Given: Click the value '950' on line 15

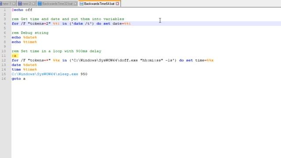Looking at the screenshot, I should coord(84,74).
